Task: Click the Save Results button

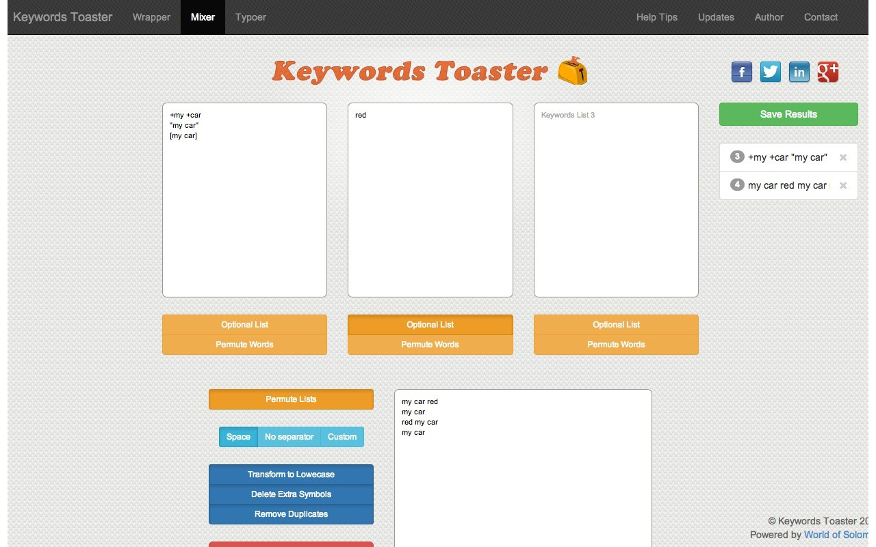Action: tap(788, 114)
